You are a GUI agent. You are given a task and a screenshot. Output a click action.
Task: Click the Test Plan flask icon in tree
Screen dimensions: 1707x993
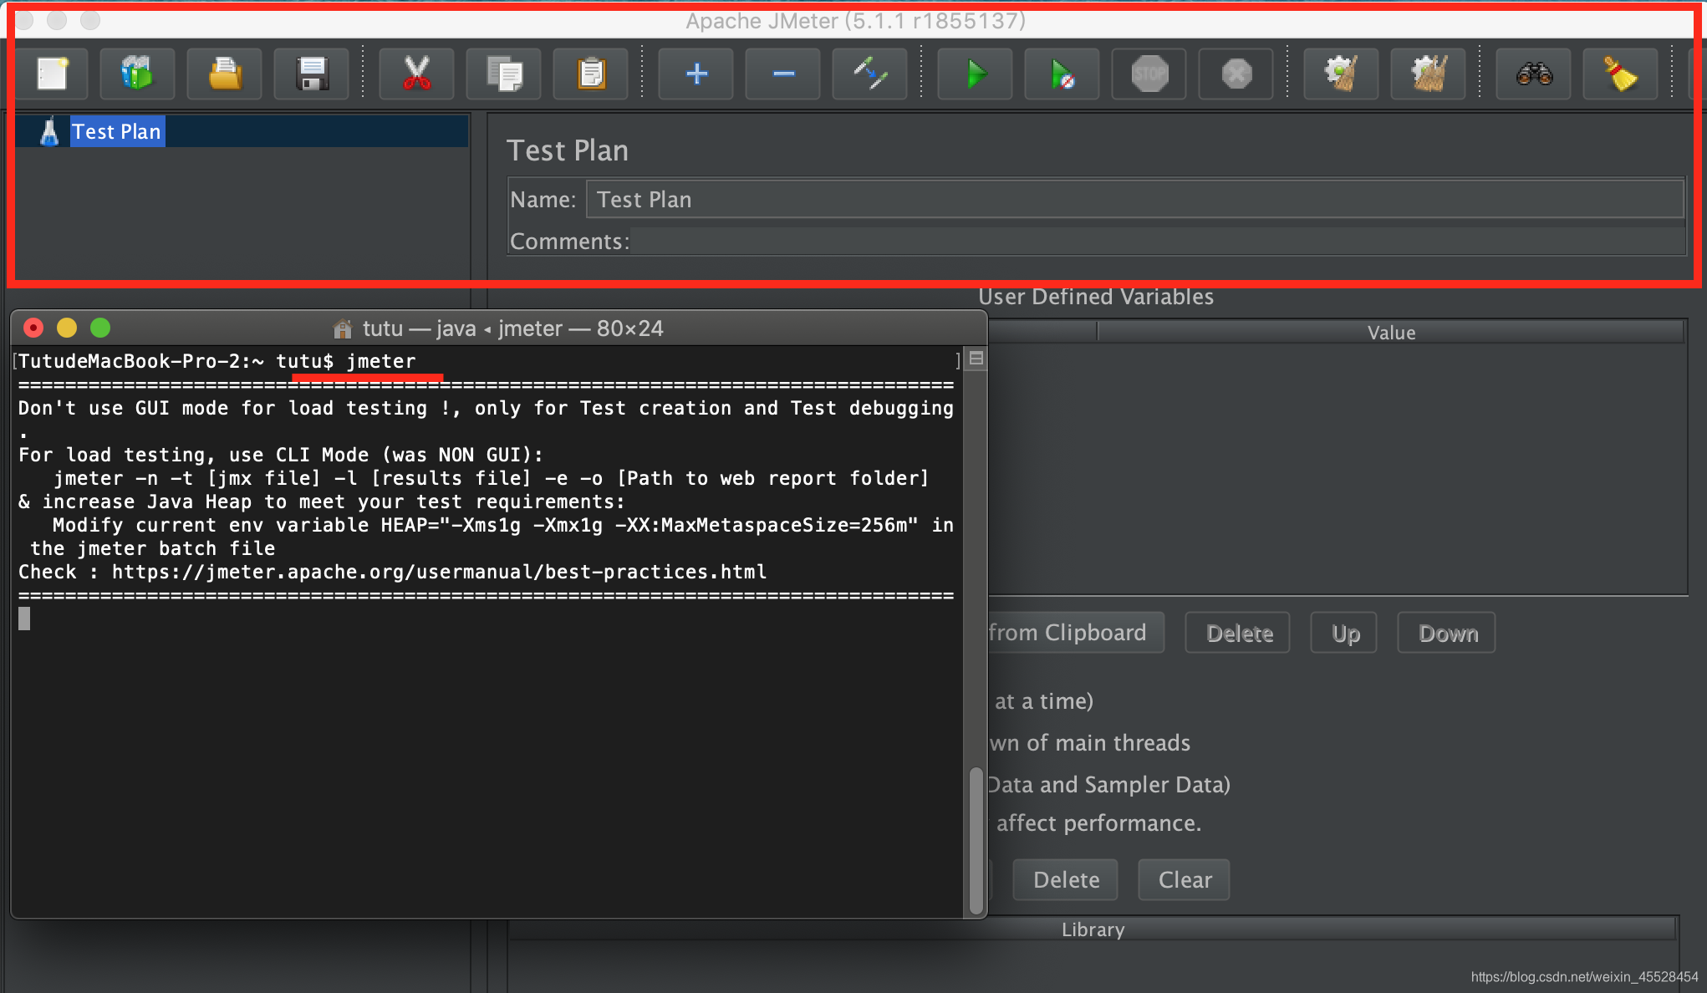(49, 132)
